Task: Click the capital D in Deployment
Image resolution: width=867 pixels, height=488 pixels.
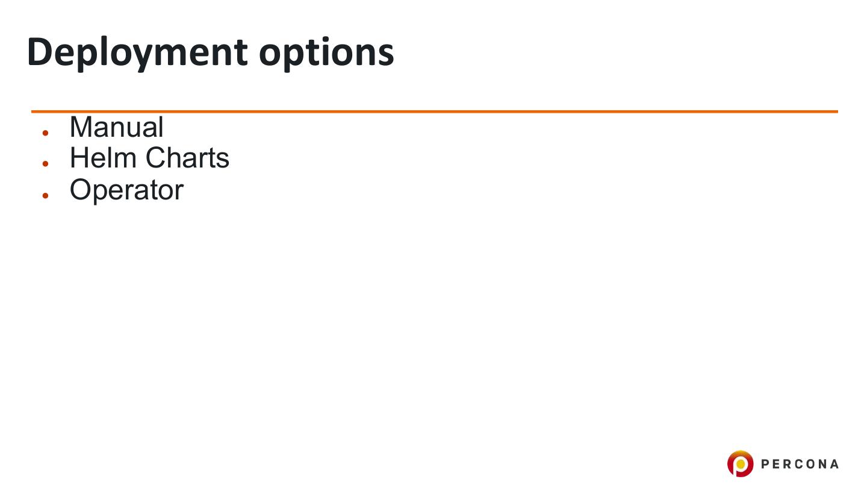Action: (x=39, y=52)
